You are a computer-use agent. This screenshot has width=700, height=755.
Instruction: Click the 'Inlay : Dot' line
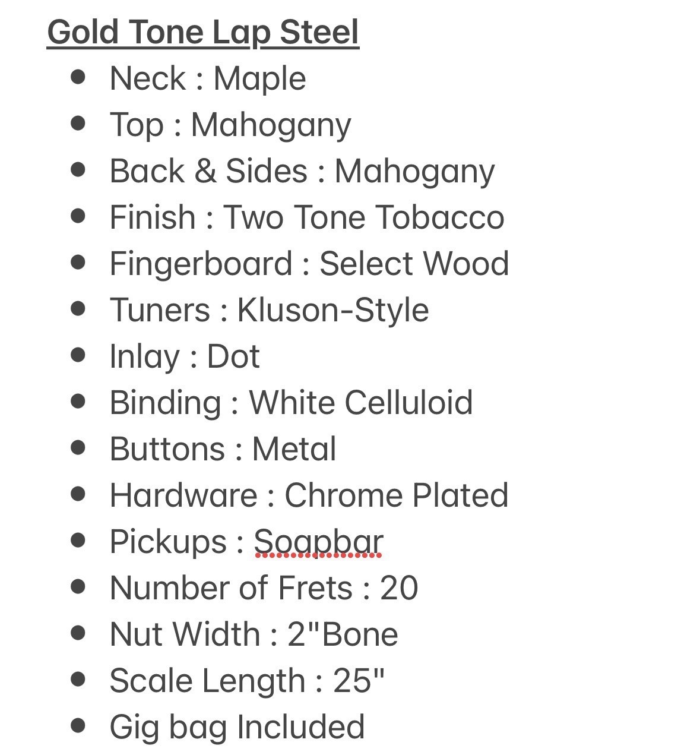tap(185, 357)
